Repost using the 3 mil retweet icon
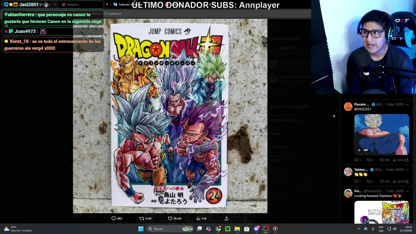This screenshot has width=416, height=234. pos(145,218)
